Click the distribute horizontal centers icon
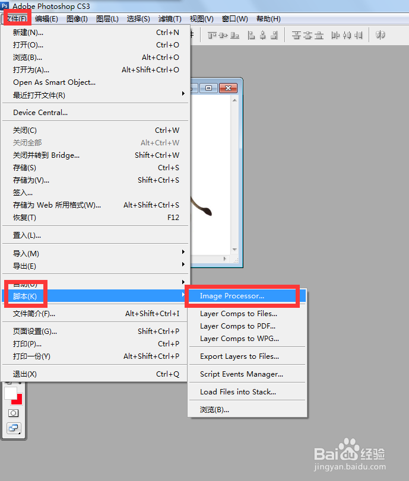Viewport: 409px width, 481px height. click(347, 36)
